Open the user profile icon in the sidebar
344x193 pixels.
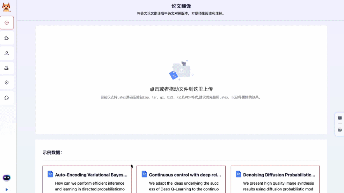pos(7,53)
